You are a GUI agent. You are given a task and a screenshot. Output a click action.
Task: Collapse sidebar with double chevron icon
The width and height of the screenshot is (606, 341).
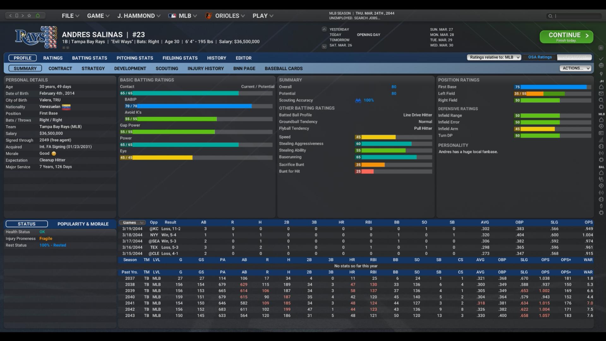click(x=601, y=48)
